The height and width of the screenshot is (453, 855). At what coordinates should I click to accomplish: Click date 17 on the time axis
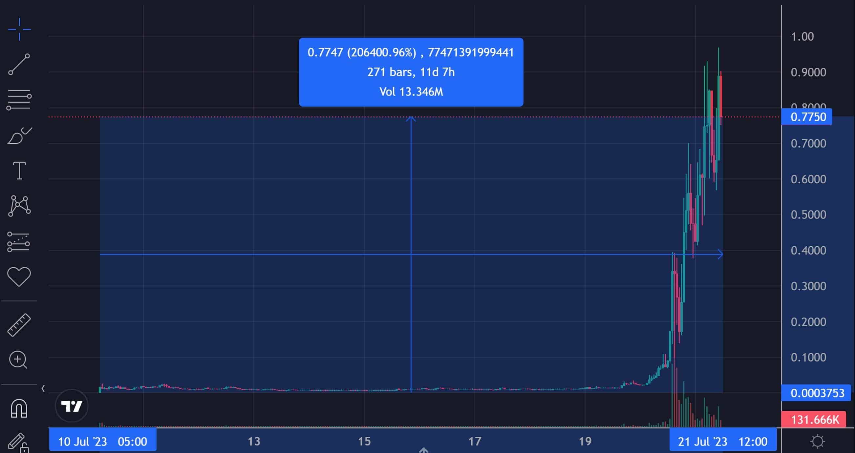(475, 442)
